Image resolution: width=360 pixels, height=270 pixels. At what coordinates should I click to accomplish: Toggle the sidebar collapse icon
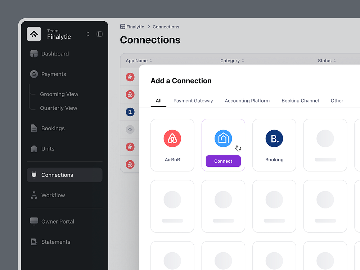[x=99, y=34]
